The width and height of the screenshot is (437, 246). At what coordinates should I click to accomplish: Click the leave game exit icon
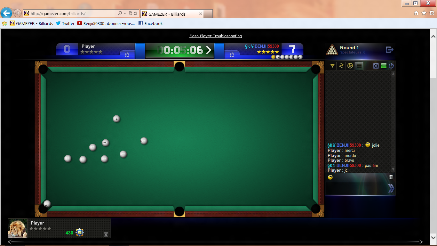click(x=389, y=50)
